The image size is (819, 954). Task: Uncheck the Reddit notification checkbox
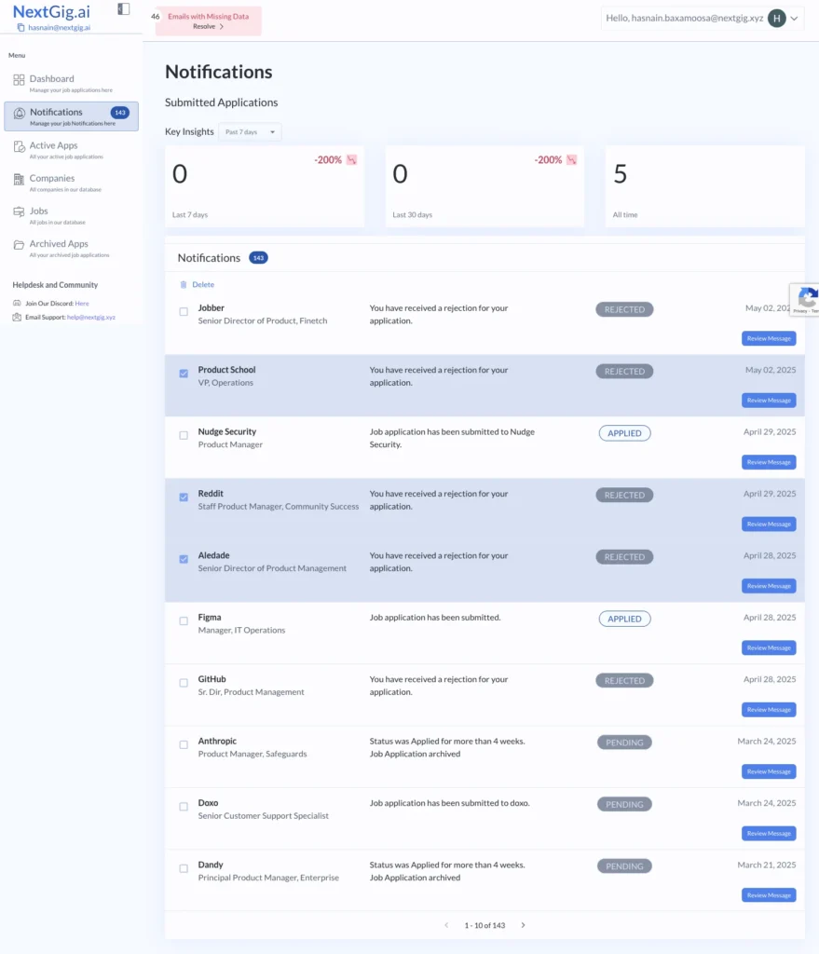pyautogui.click(x=184, y=497)
